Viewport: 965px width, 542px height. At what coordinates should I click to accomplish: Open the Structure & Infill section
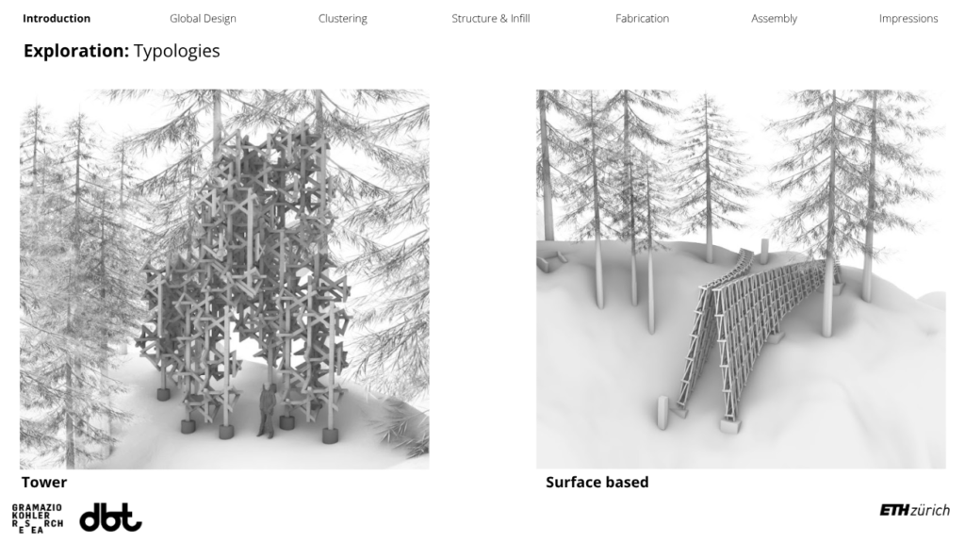click(x=490, y=19)
